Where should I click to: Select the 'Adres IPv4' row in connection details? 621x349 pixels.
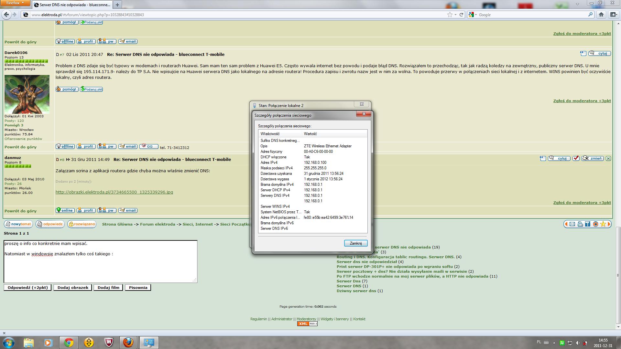tap(313, 163)
